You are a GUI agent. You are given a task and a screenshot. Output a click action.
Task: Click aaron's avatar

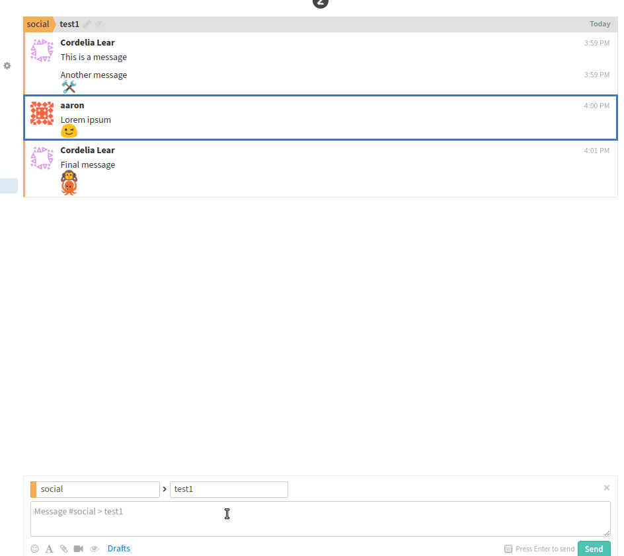[42, 114]
